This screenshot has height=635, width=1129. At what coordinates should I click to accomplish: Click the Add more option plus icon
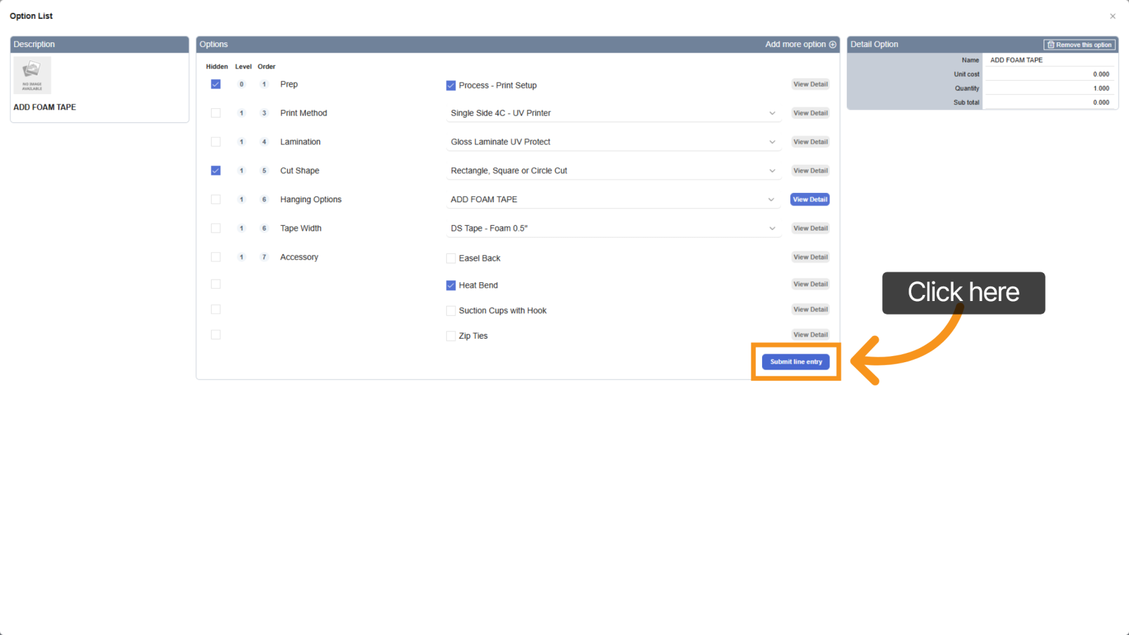point(833,44)
